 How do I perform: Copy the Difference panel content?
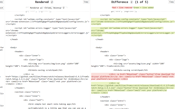coord(172,2)
